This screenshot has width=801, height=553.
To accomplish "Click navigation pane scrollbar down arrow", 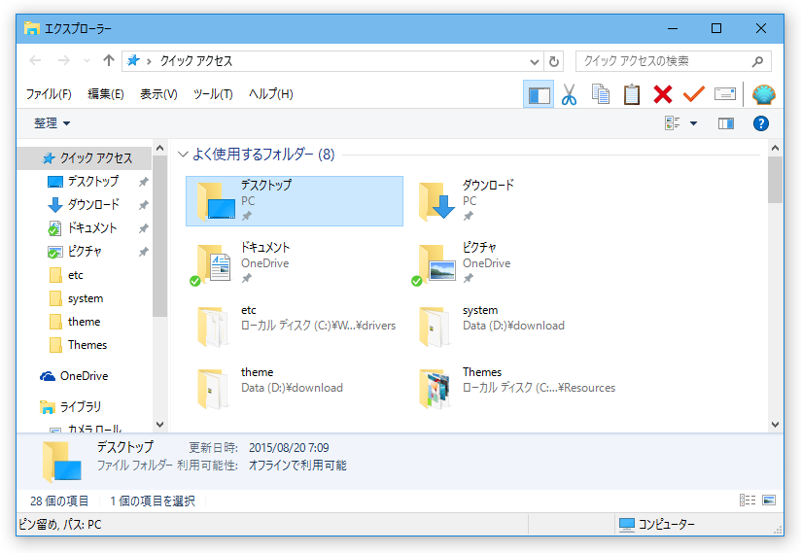I will 159,425.
